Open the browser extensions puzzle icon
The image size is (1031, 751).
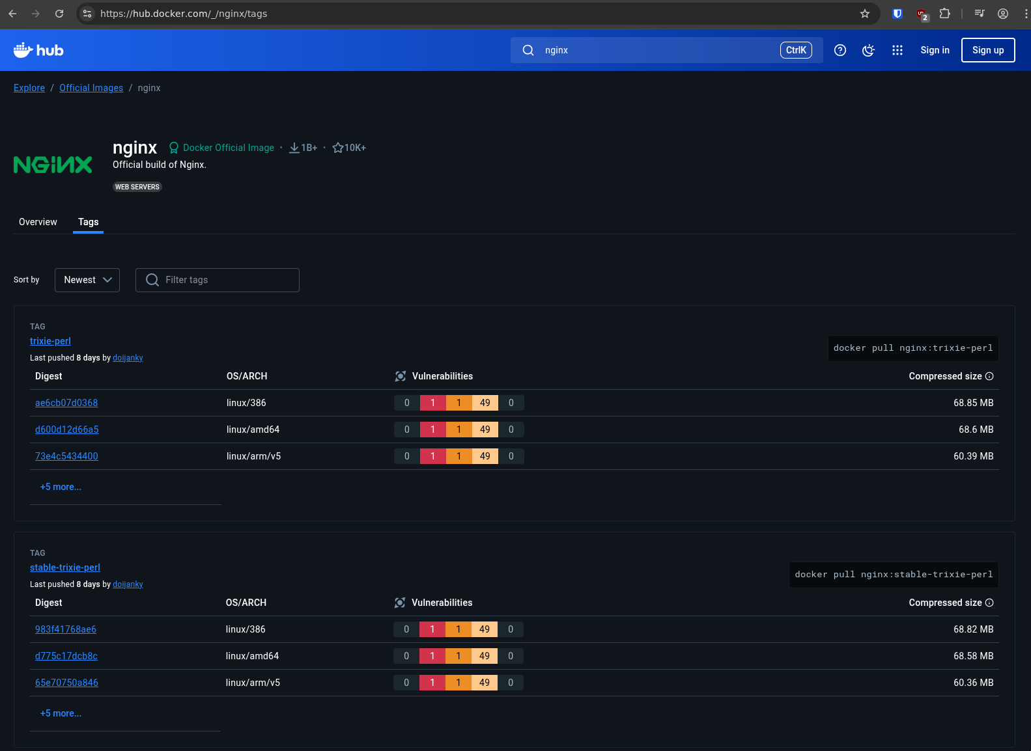[x=944, y=14]
